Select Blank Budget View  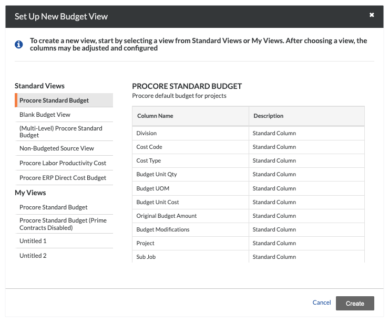(64, 115)
